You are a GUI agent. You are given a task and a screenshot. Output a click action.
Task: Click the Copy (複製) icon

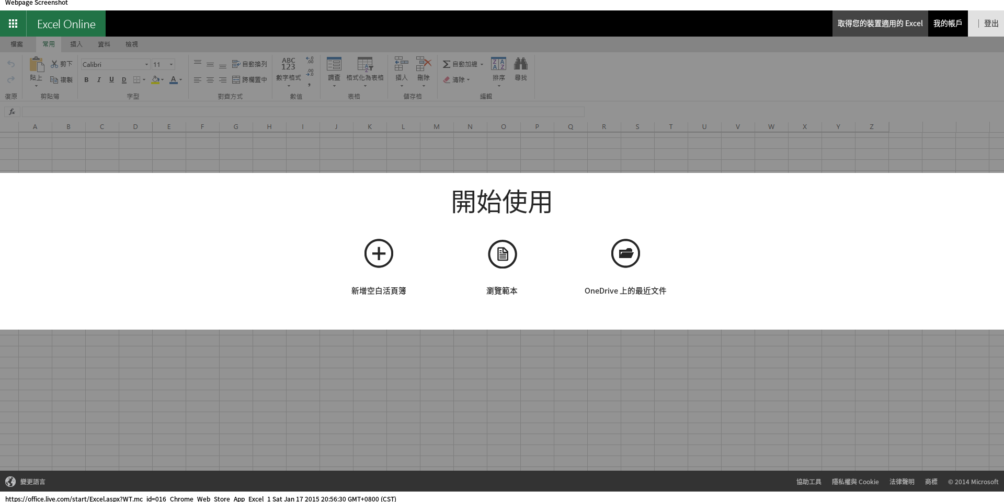[x=54, y=80]
